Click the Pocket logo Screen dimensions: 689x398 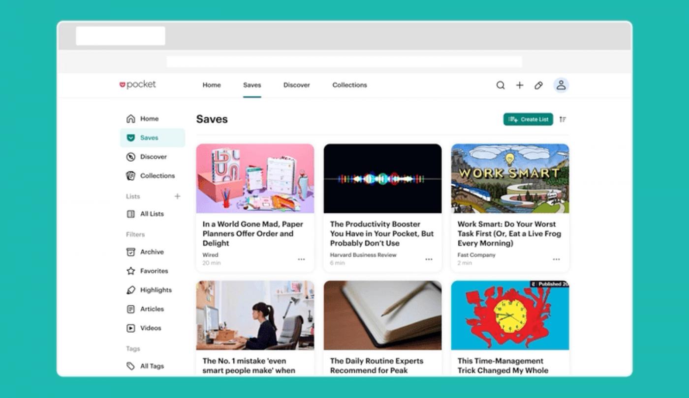[x=138, y=85]
